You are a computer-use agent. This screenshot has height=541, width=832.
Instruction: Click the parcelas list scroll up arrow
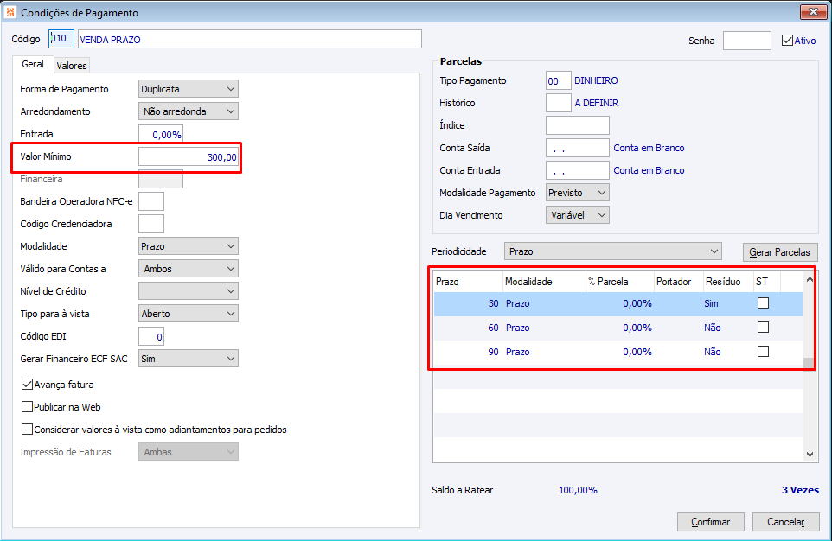click(x=810, y=279)
